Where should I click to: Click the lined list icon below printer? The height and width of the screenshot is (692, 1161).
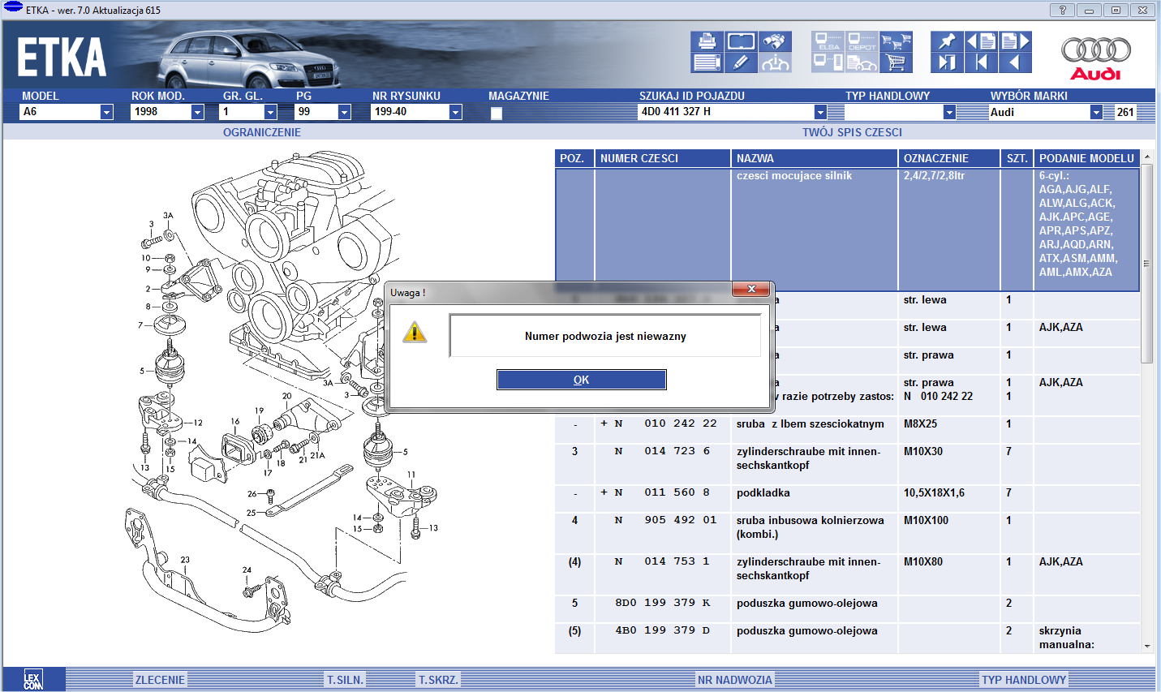coord(707,62)
